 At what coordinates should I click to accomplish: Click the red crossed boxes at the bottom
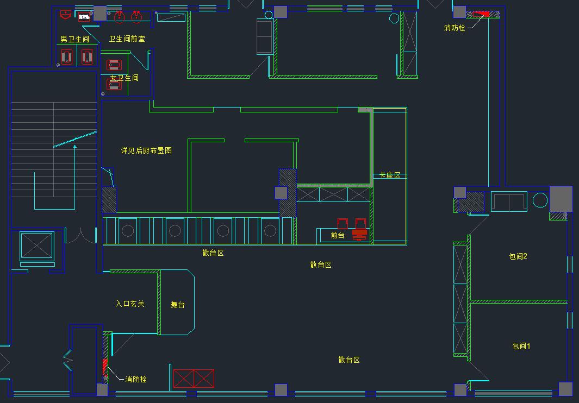coord(194,379)
